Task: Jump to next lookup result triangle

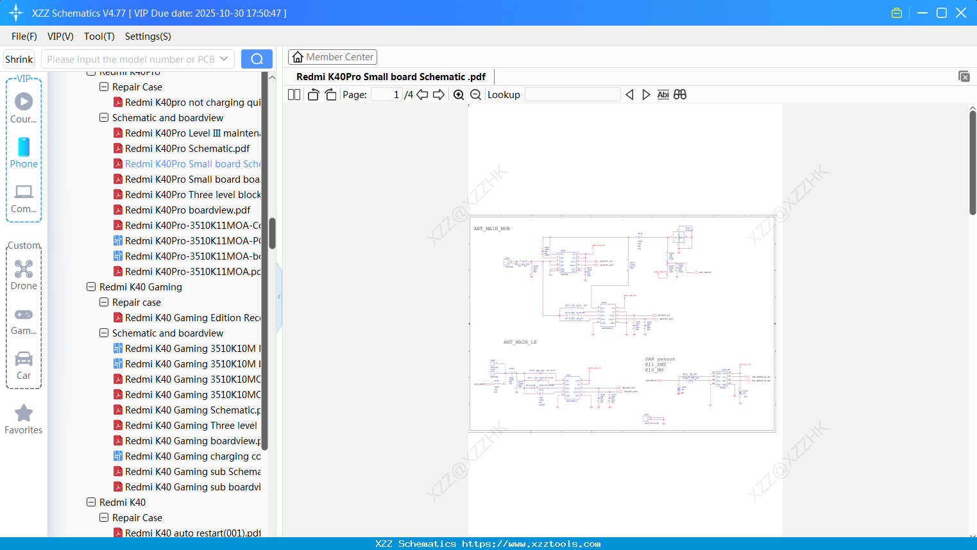Action: point(646,95)
